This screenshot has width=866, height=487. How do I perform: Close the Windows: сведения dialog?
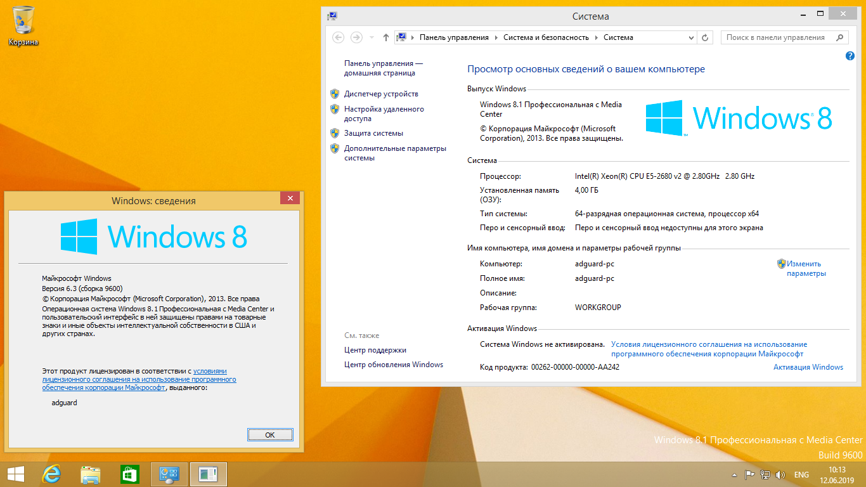coord(290,198)
